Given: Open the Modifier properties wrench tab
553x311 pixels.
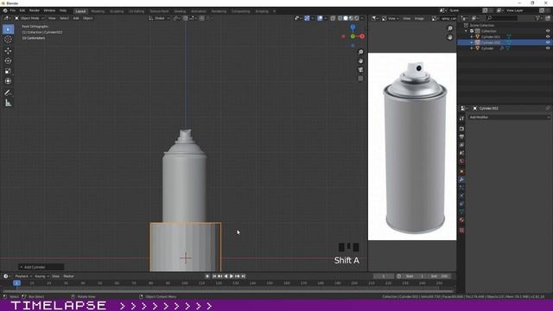Looking at the screenshot, I should pos(461,180).
